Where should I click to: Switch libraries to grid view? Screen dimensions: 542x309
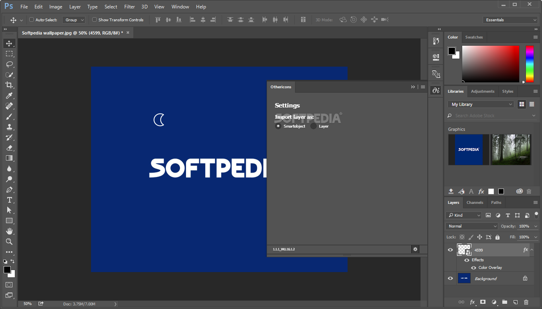point(522,104)
